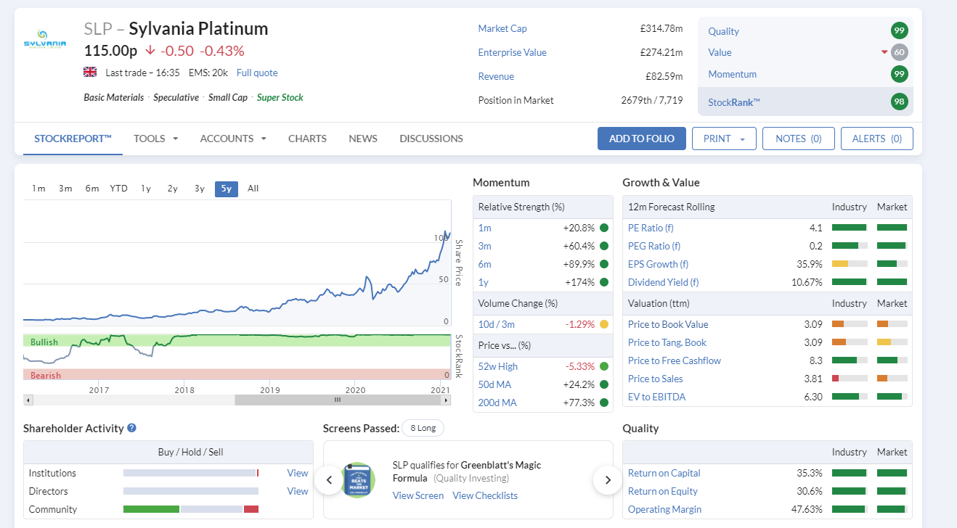Select the 3y chart period

(x=200, y=189)
